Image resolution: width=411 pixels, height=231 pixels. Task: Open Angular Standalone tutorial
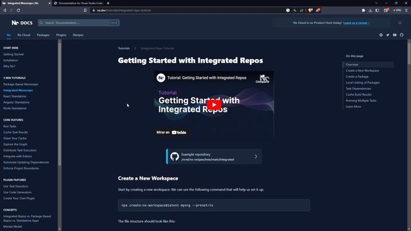coord(16,103)
